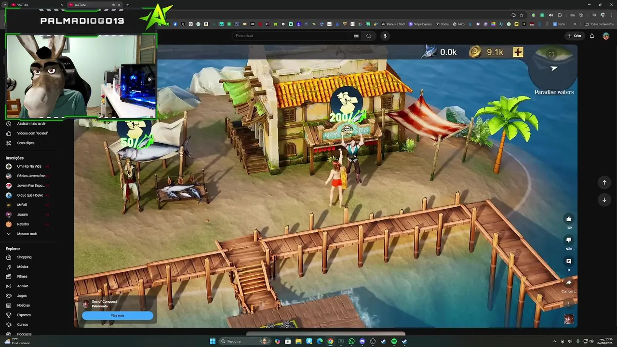Expand Mostrar mais subscriptions list
Screen dimensions: 617x347
point(27,234)
